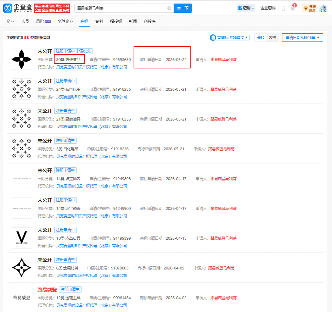Open the 路易威登 trademark title link
Viewport: 332px width, 312px height.
coord(47,290)
